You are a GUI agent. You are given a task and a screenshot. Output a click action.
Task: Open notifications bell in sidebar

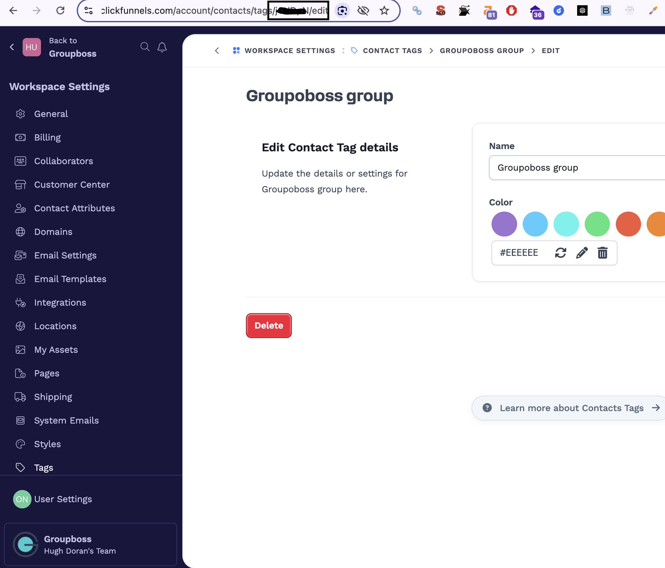point(162,47)
